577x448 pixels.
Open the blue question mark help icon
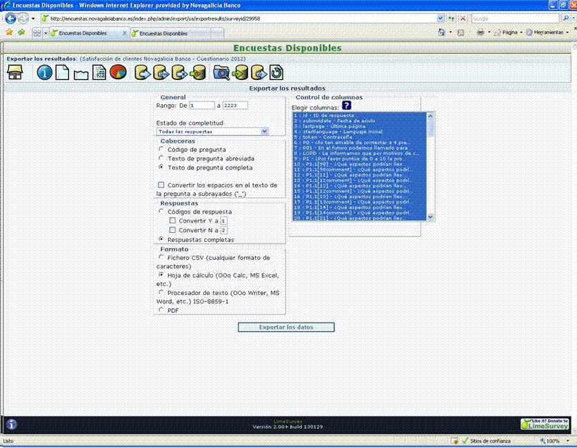coord(347,105)
